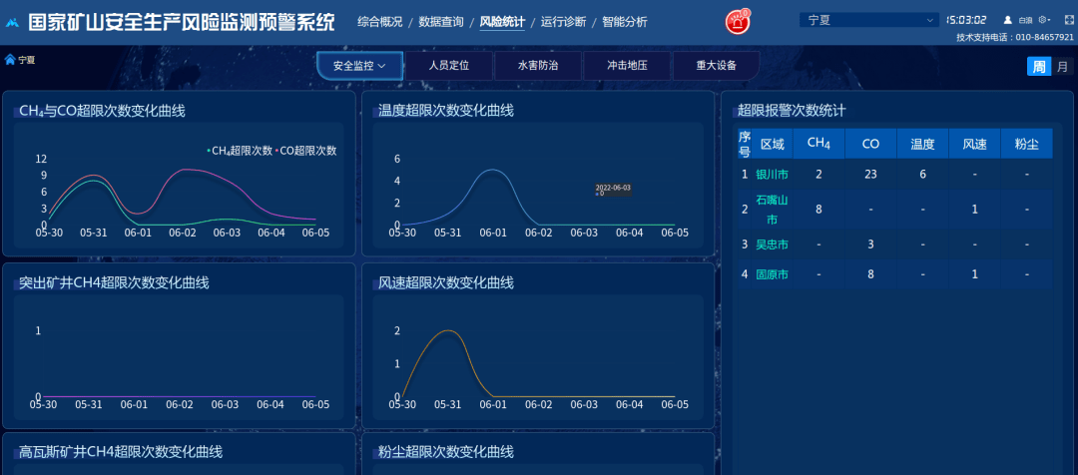
Task: Click 固原市 CO value 8
Action: (x=871, y=274)
